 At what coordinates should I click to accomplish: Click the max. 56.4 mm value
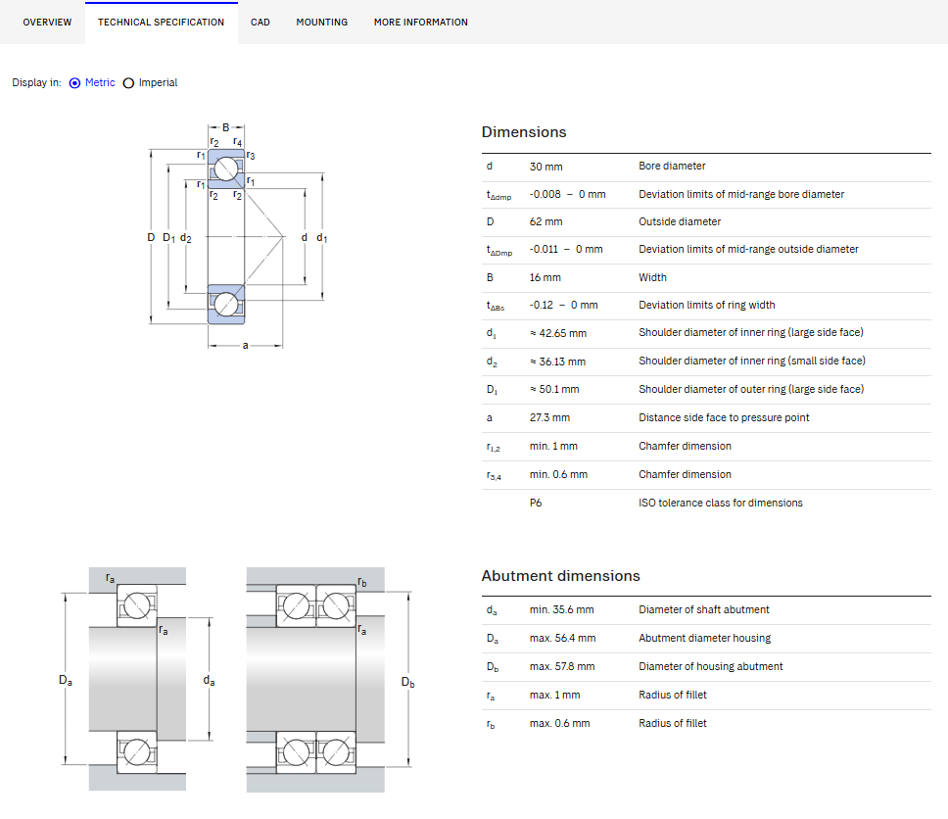tap(563, 638)
